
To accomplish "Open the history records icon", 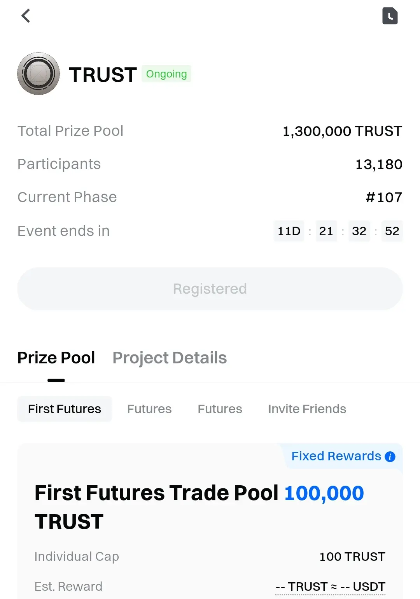I will coord(390,16).
